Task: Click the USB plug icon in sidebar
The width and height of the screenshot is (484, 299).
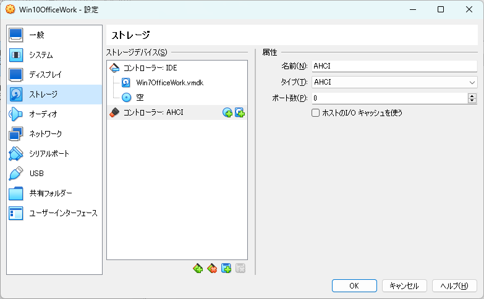Action: [15, 174]
